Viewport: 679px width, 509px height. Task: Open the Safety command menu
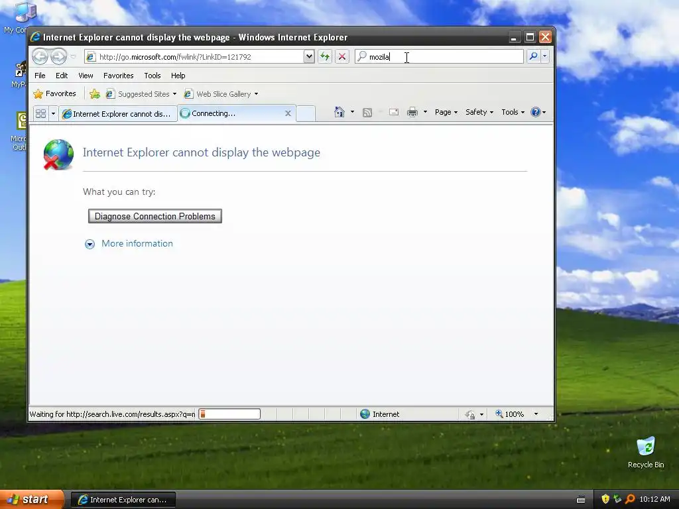(479, 112)
